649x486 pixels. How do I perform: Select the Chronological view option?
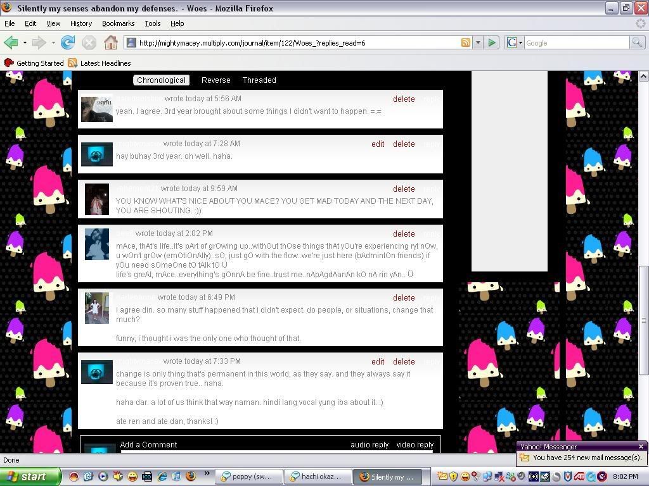[161, 80]
